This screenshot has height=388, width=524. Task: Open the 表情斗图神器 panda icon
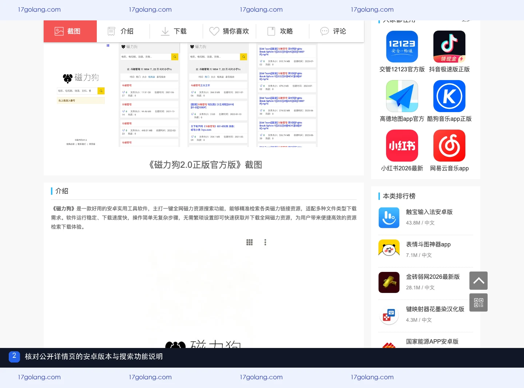389,250
